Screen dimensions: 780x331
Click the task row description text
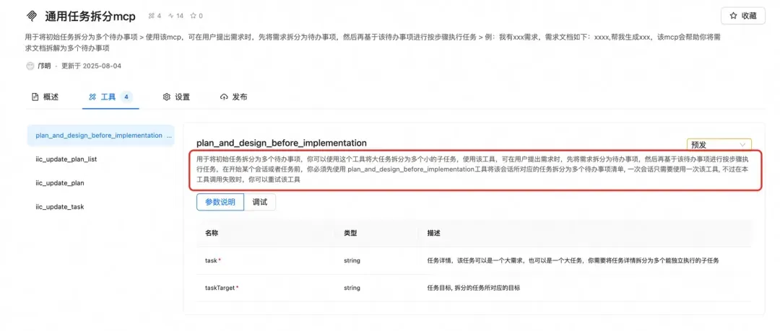pyautogui.click(x=573, y=260)
